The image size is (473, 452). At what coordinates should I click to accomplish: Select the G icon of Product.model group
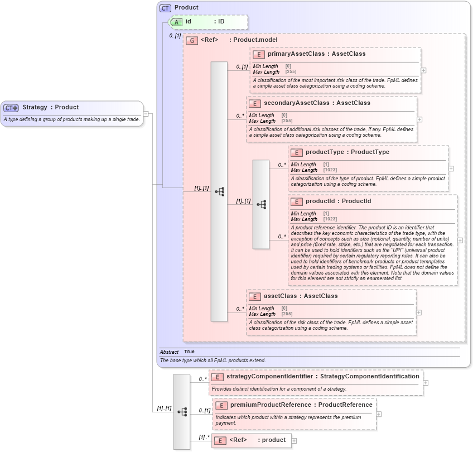click(192, 40)
